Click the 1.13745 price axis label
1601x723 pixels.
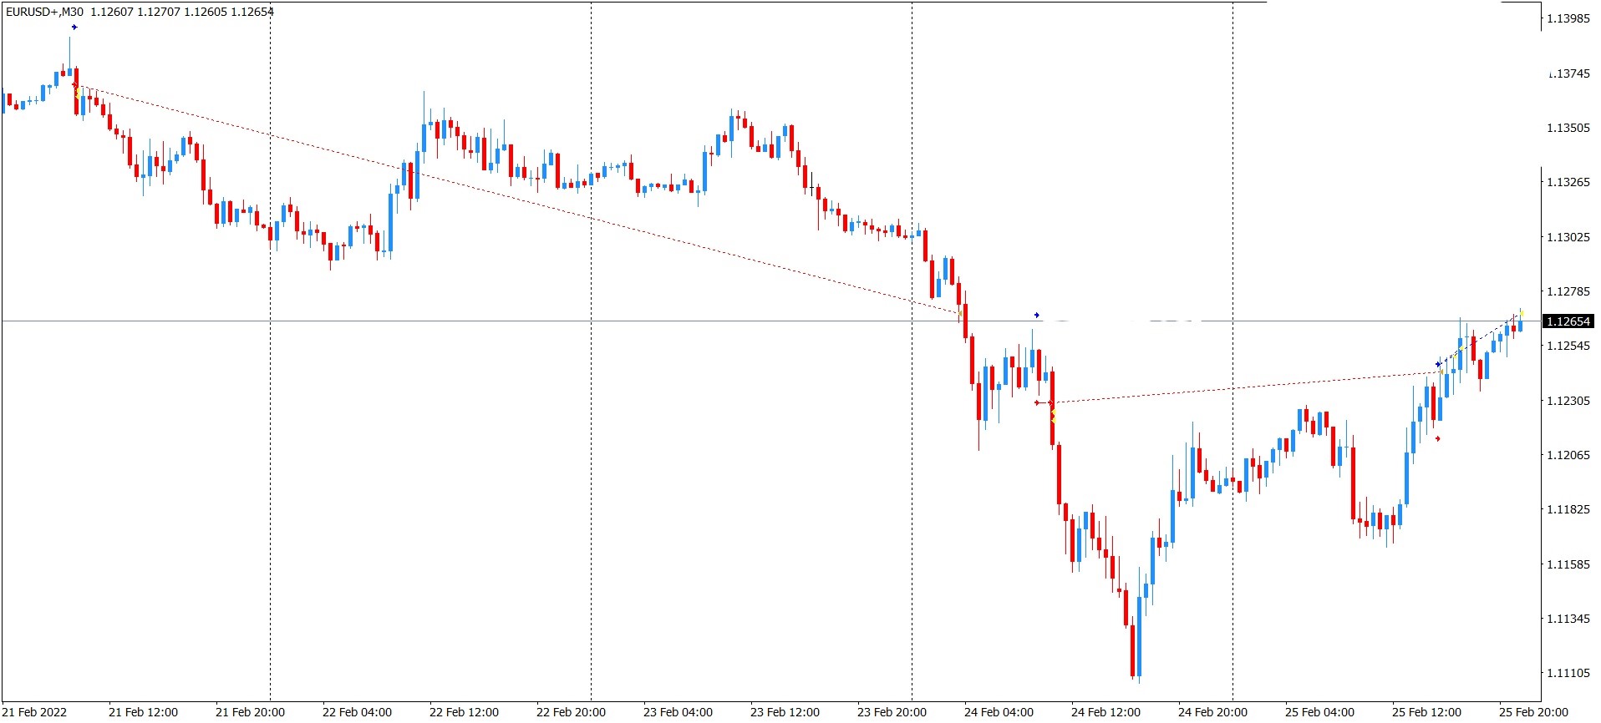click(1568, 73)
